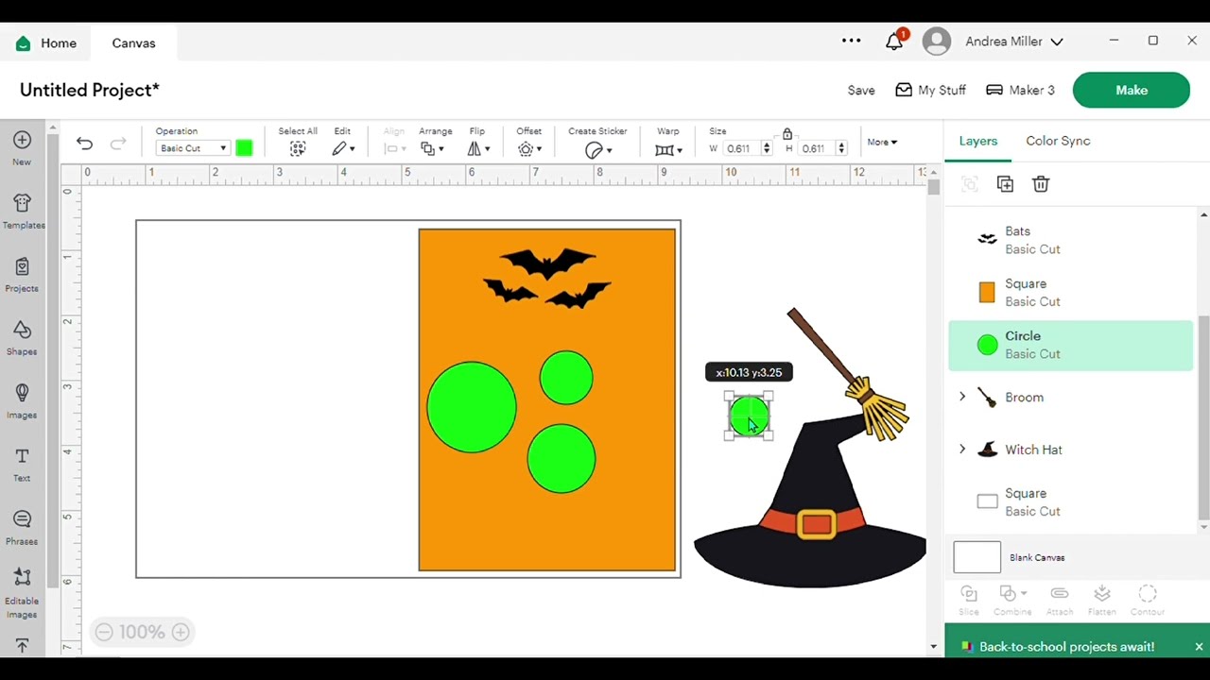Switch to the Color Sync tab
Viewport: 1210px width, 680px height.
point(1058,141)
